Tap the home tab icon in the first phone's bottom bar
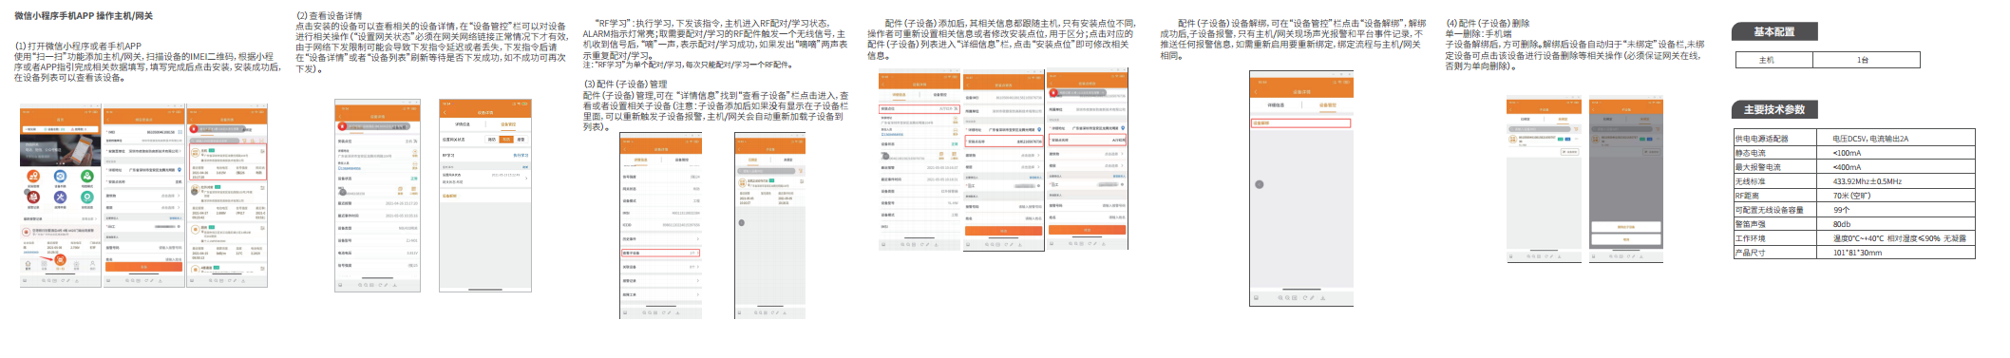 pyautogui.click(x=28, y=263)
